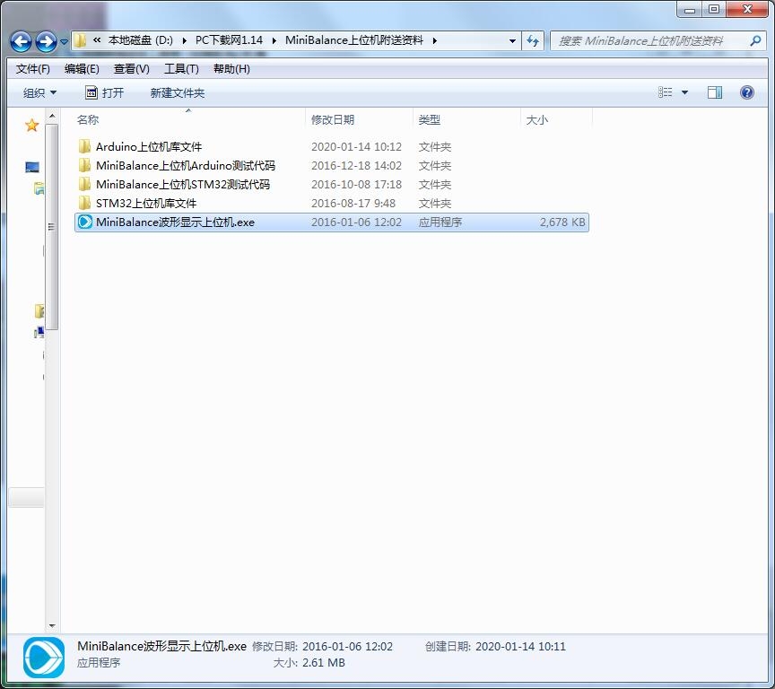775x689 pixels.
Task: Select MiniBalance上位机STM32测试代码 folder icon
Action: click(84, 184)
